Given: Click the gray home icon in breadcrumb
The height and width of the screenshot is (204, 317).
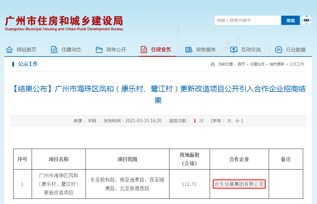Looking at the screenshot, I should 213,64.
